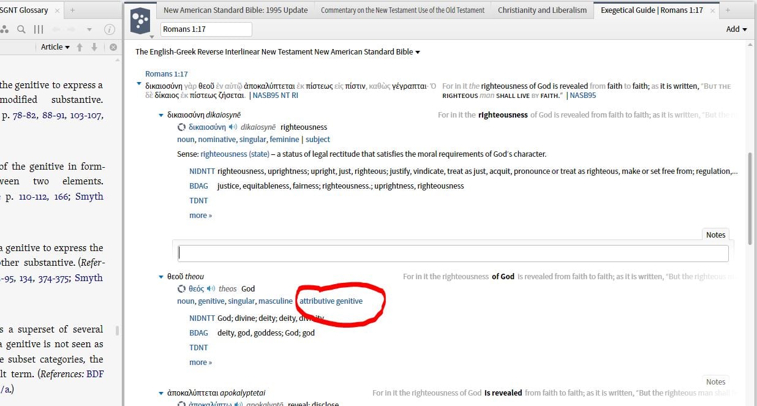Image resolution: width=757 pixels, height=406 pixels.
Task: Open history dropdown arrow in Glossary toolbar
Action: (89, 30)
